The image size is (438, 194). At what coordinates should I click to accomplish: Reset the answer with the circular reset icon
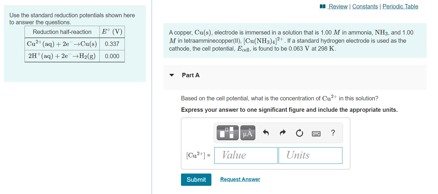pyautogui.click(x=299, y=133)
